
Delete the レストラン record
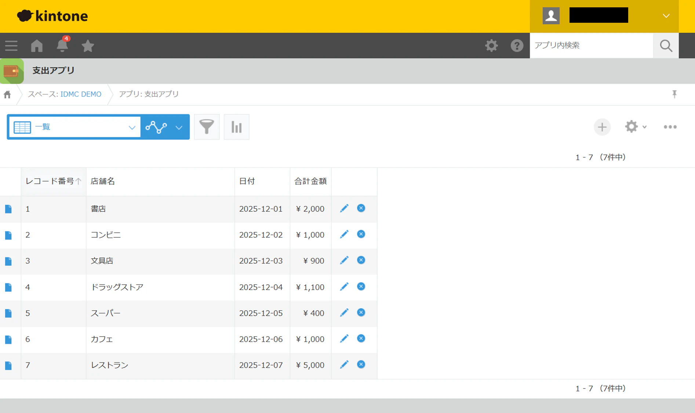click(361, 365)
